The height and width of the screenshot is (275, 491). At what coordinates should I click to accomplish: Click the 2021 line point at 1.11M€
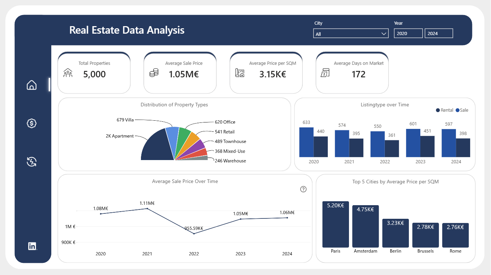(147, 208)
